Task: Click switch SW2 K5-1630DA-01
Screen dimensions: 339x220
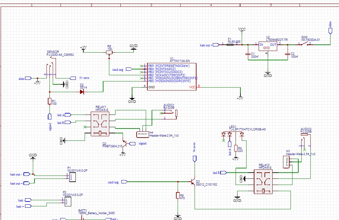Action: click(x=305, y=44)
